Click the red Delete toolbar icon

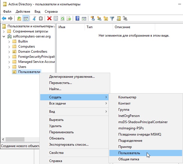coord(49,18)
